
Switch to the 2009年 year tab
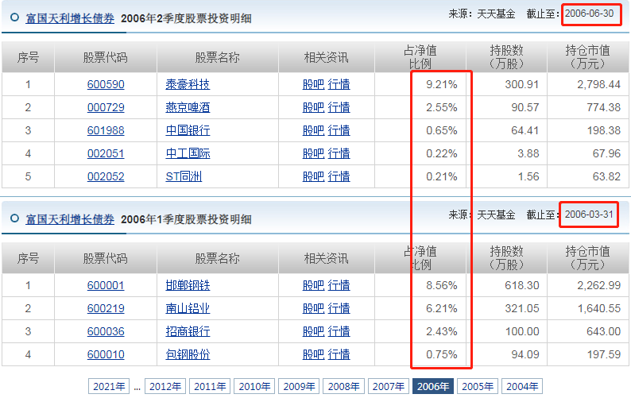tap(299, 386)
